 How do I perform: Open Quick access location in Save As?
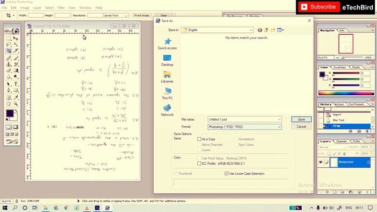pos(167,44)
